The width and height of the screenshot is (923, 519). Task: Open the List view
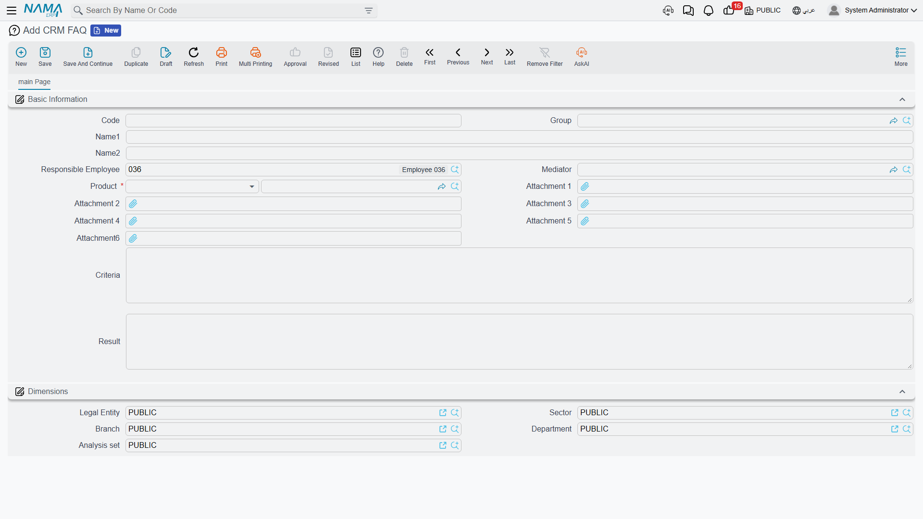tap(356, 57)
